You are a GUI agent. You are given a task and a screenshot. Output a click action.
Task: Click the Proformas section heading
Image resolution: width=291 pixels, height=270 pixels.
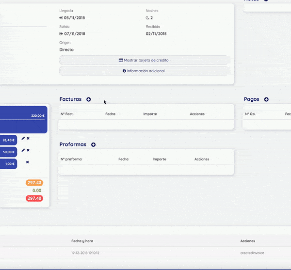pyautogui.click(x=73, y=144)
